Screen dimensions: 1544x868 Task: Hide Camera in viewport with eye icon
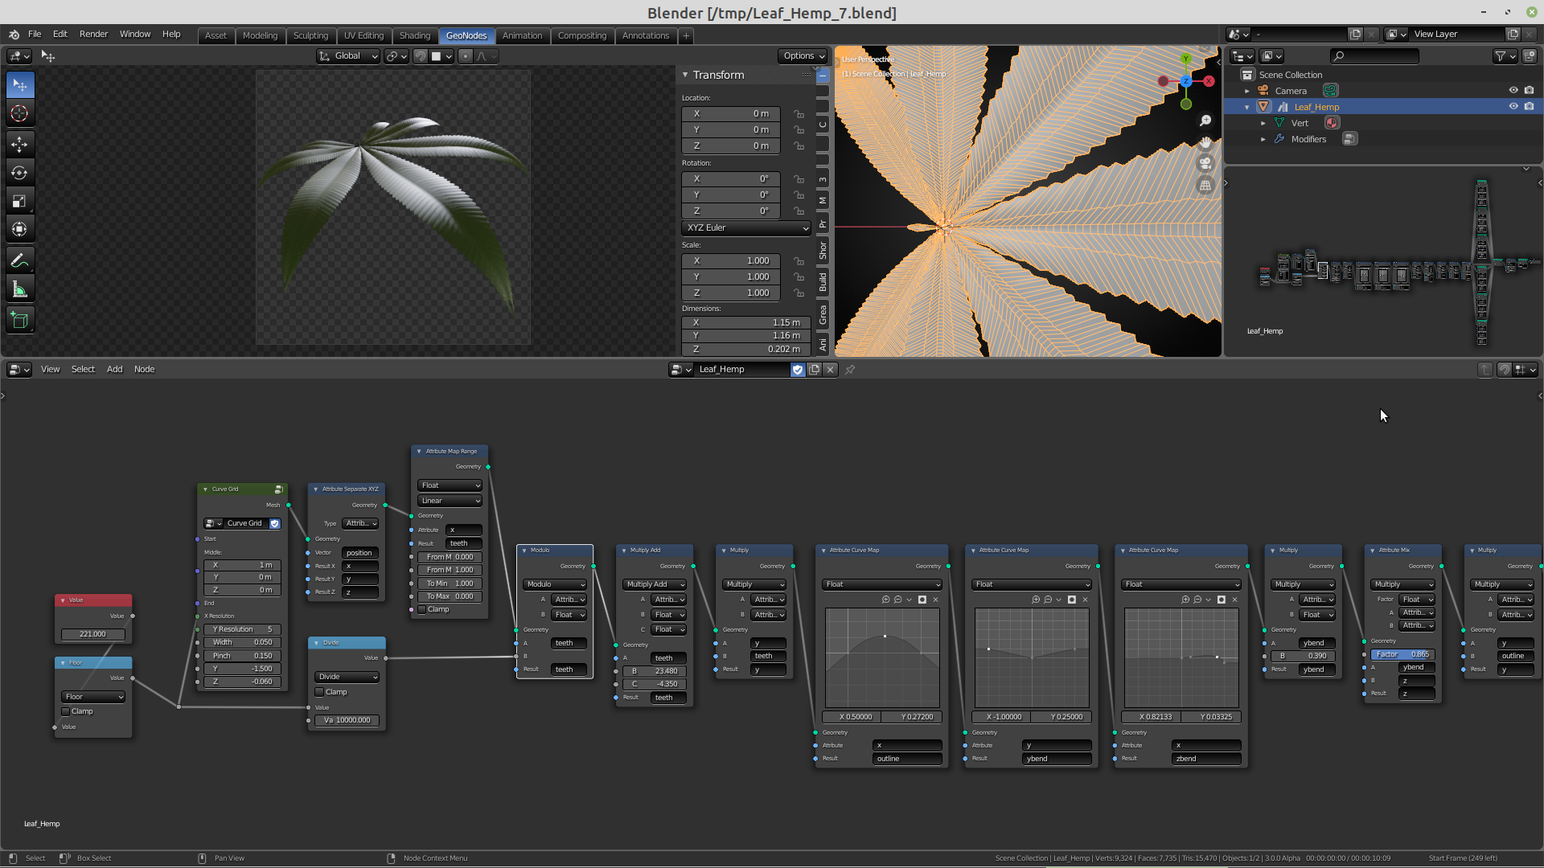[1513, 91]
